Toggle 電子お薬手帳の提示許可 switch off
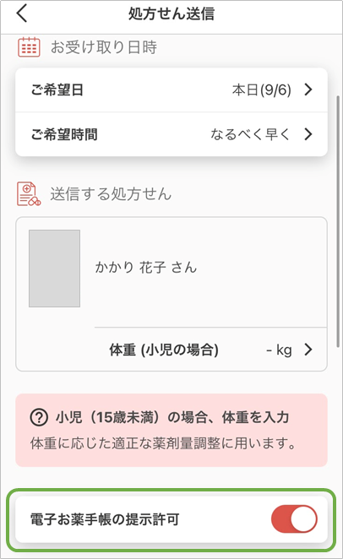 (x=294, y=518)
